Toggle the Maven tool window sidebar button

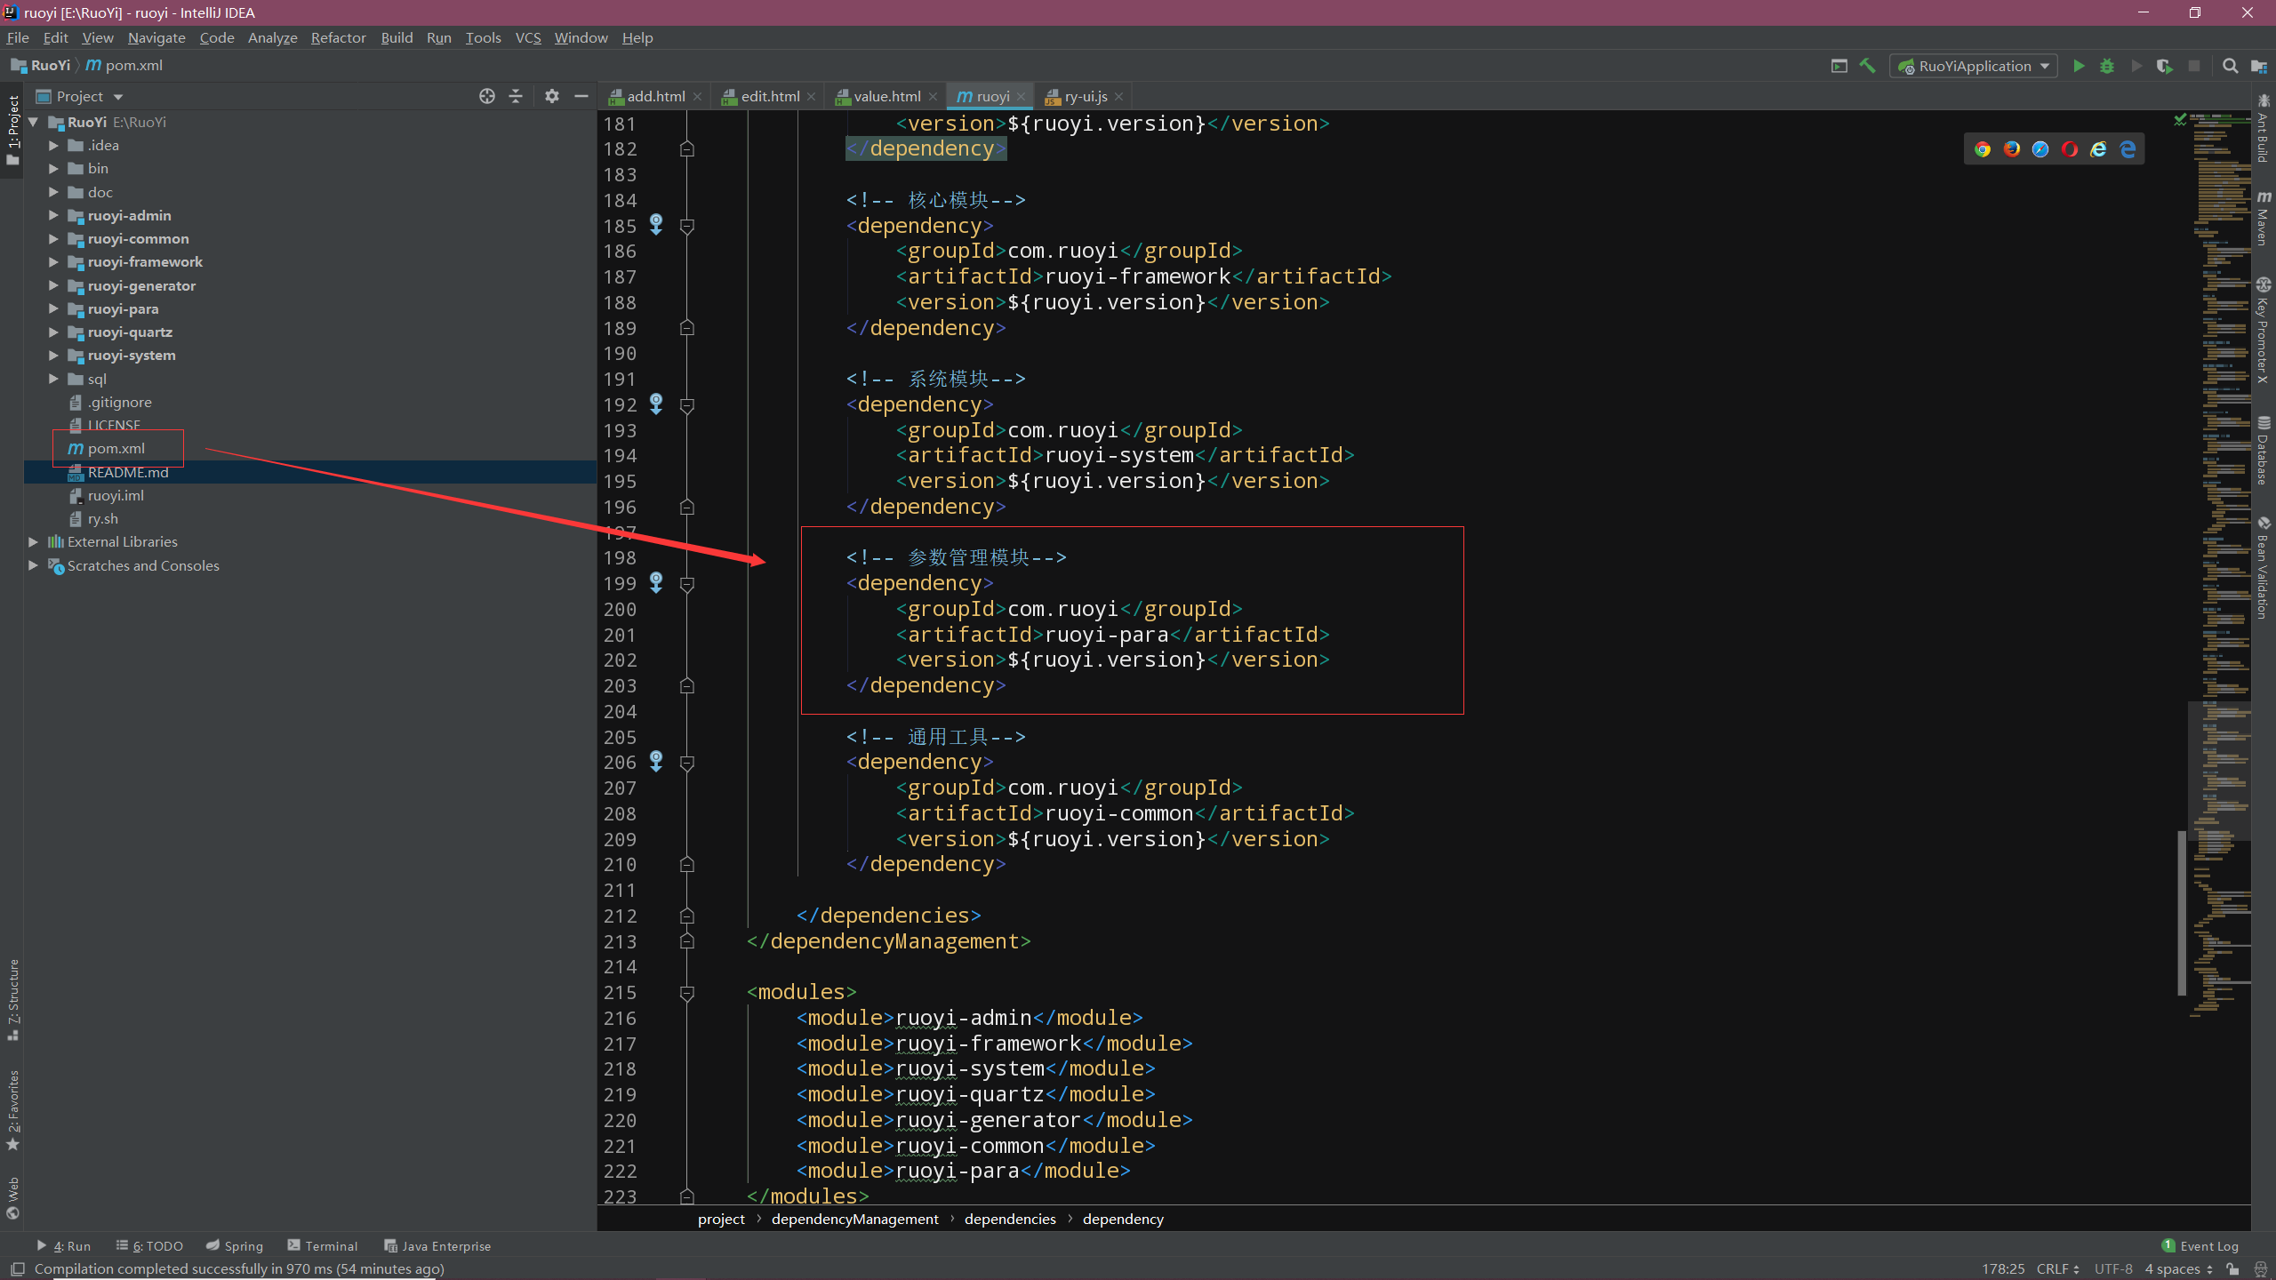tap(2264, 216)
